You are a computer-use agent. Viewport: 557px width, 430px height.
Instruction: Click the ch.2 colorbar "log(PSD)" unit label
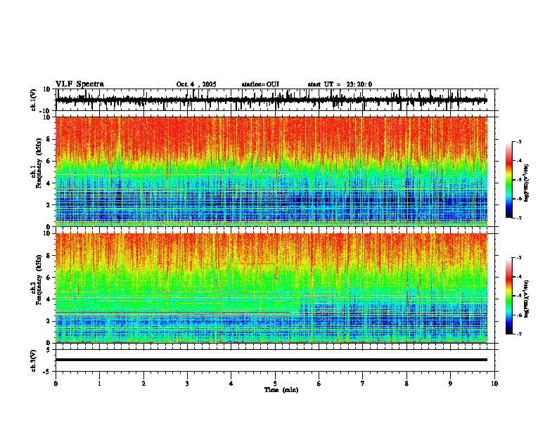[x=527, y=299]
